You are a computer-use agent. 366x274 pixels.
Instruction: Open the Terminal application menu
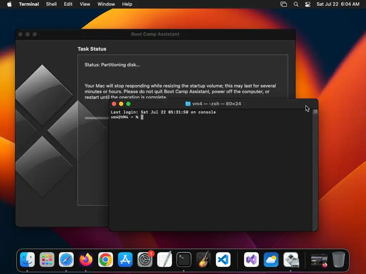click(29, 4)
